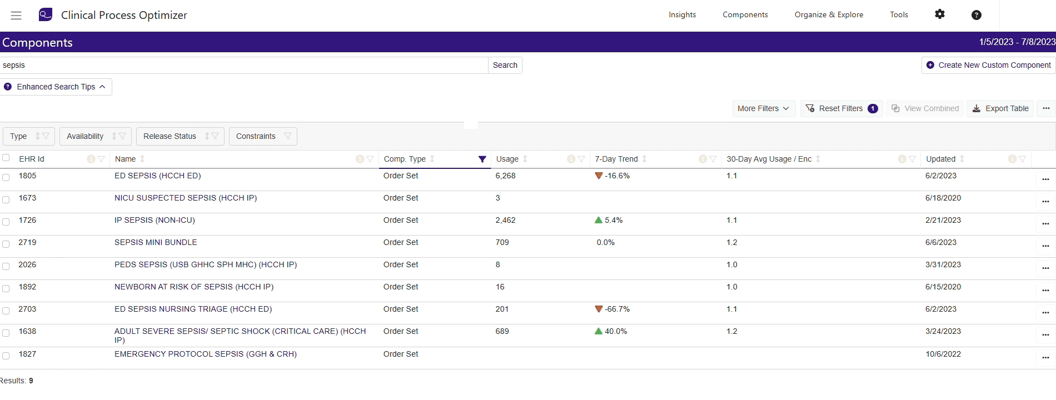1056x400 pixels.
Task: Check the box for SEPSIS MINI BUNDLE
Action: click(6, 244)
